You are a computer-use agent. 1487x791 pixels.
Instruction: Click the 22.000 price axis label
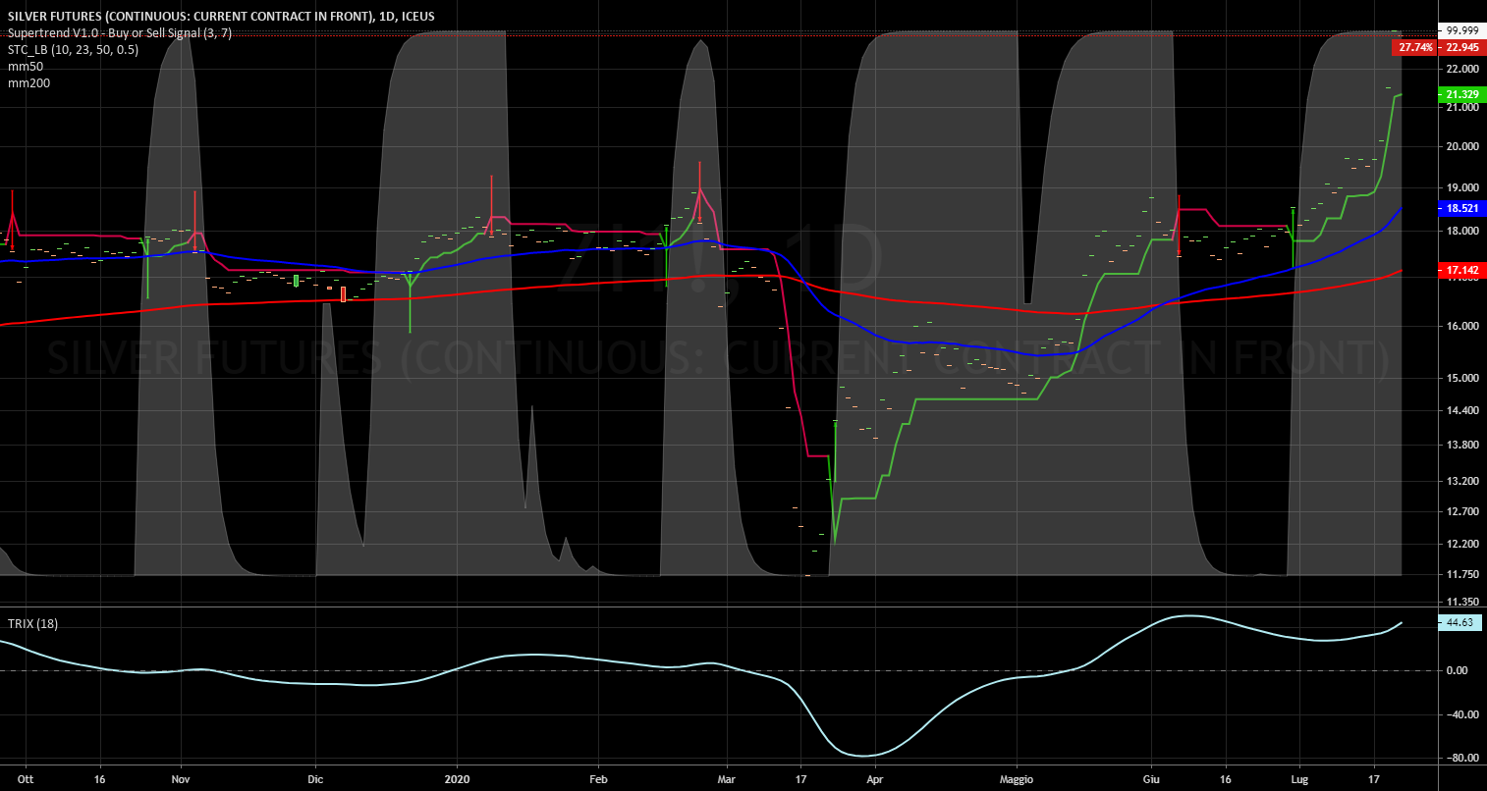coord(1461,70)
